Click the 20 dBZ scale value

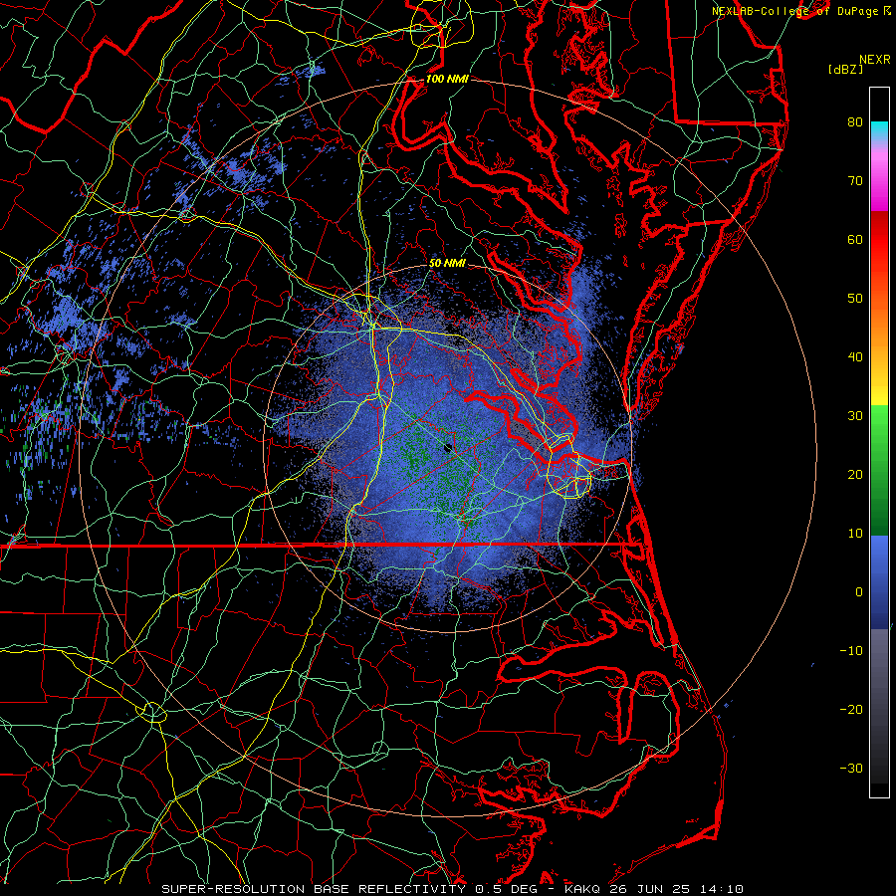pos(855,475)
